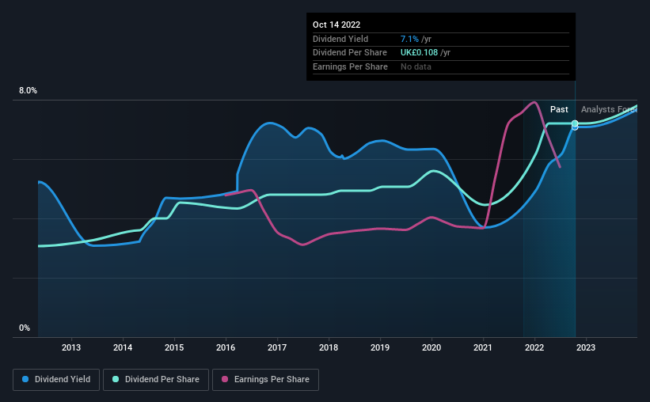Click the 7.1% dividend yield value in tooltip

(x=412, y=38)
